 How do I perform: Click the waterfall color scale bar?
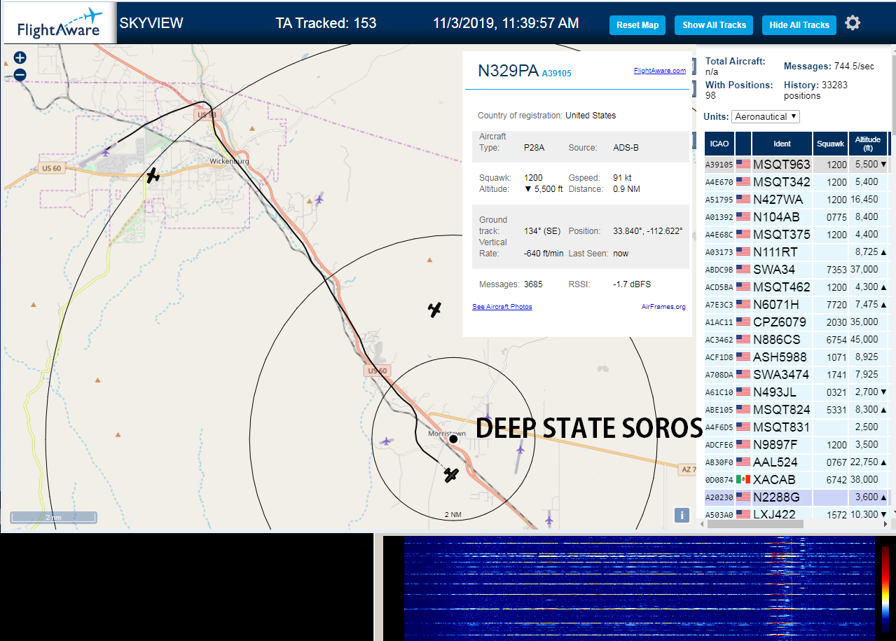pos(885,590)
